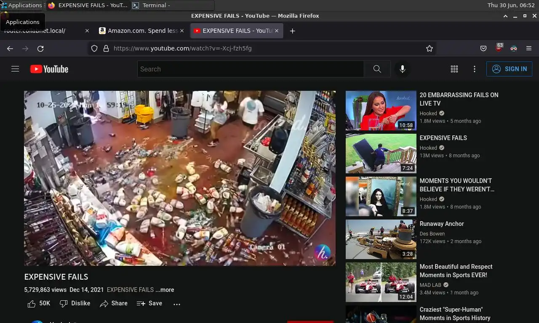Open Runaway Anchor title link
The height and width of the screenshot is (323, 539).
click(x=442, y=224)
